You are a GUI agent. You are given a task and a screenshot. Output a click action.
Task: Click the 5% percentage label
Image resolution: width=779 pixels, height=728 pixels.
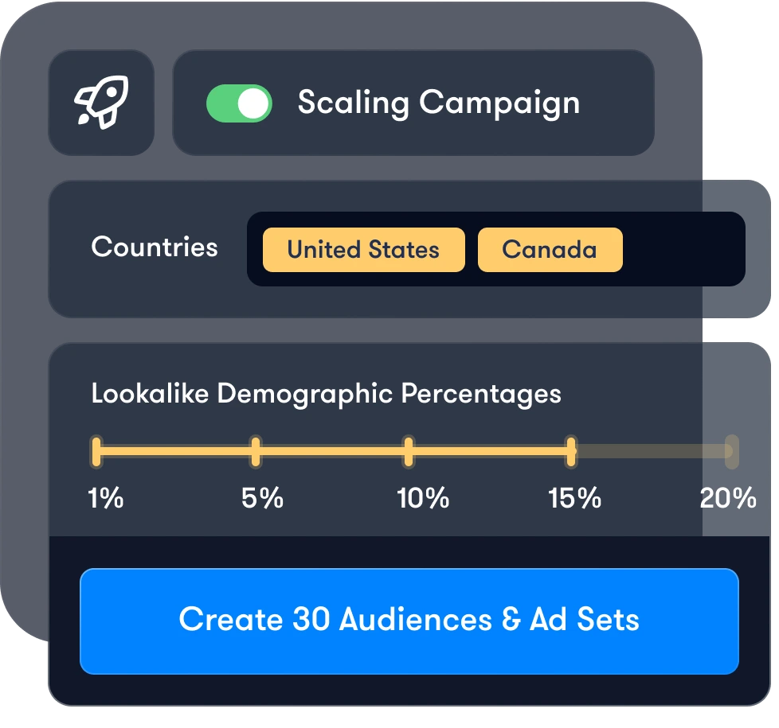coord(262,499)
